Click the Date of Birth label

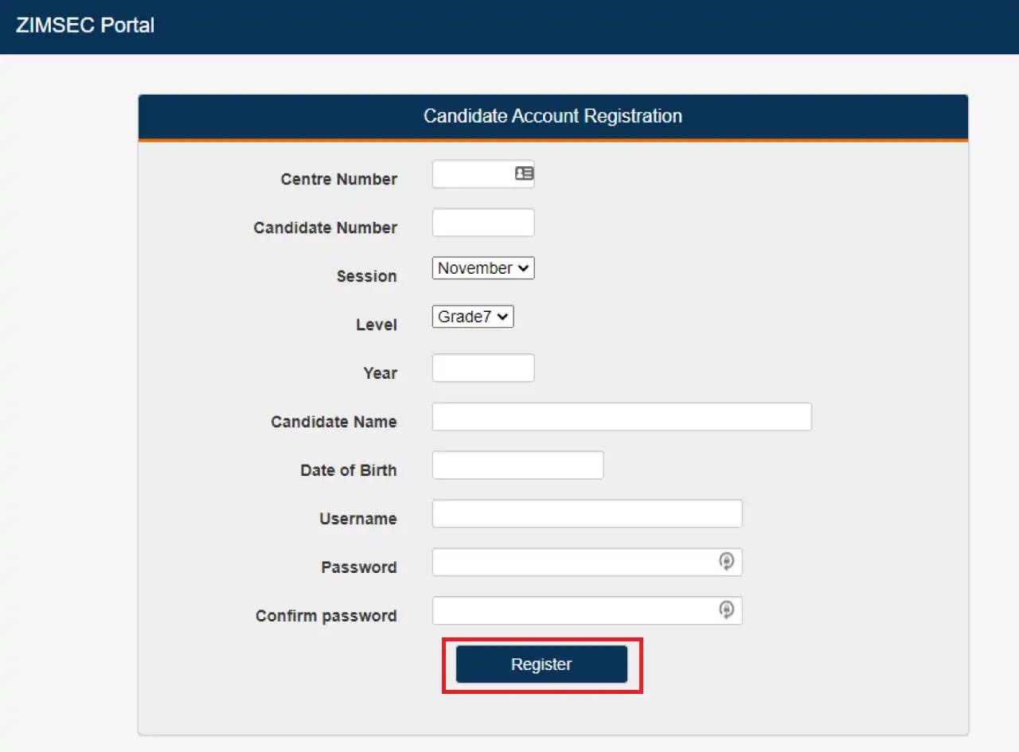[349, 470]
